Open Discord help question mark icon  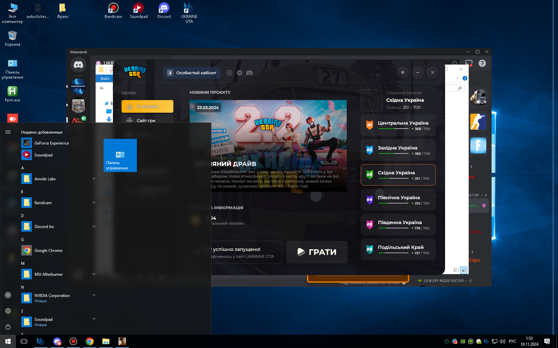(x=482, y=63)
